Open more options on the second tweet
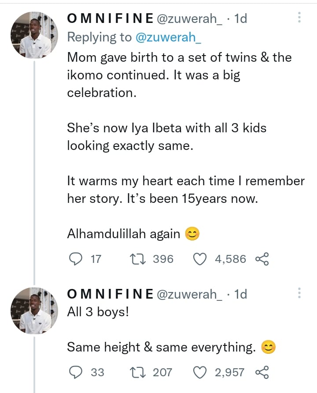This screenshot has height=393, width=317. [x=299, y=293]
